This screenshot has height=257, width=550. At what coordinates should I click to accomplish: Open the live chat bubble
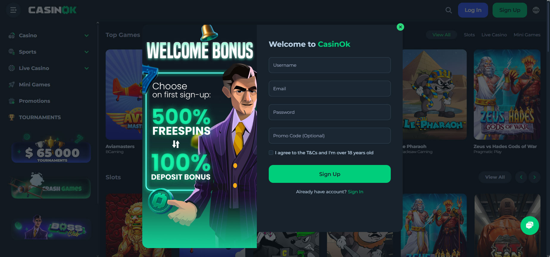click(529, 225)
